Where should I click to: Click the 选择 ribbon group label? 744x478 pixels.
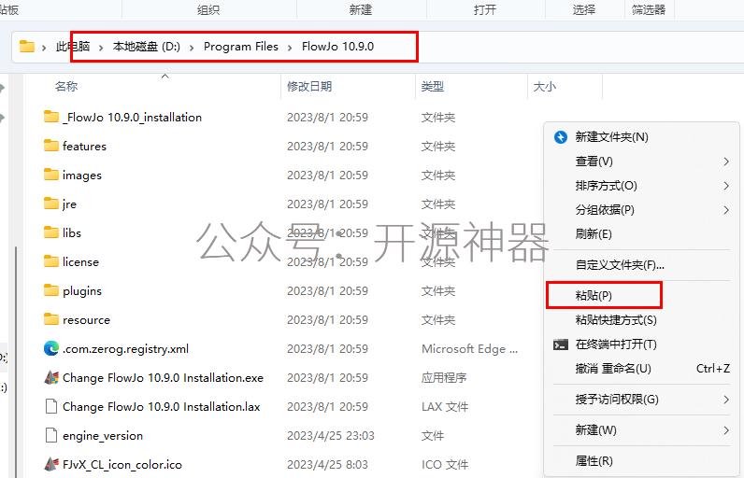point(584,10)
